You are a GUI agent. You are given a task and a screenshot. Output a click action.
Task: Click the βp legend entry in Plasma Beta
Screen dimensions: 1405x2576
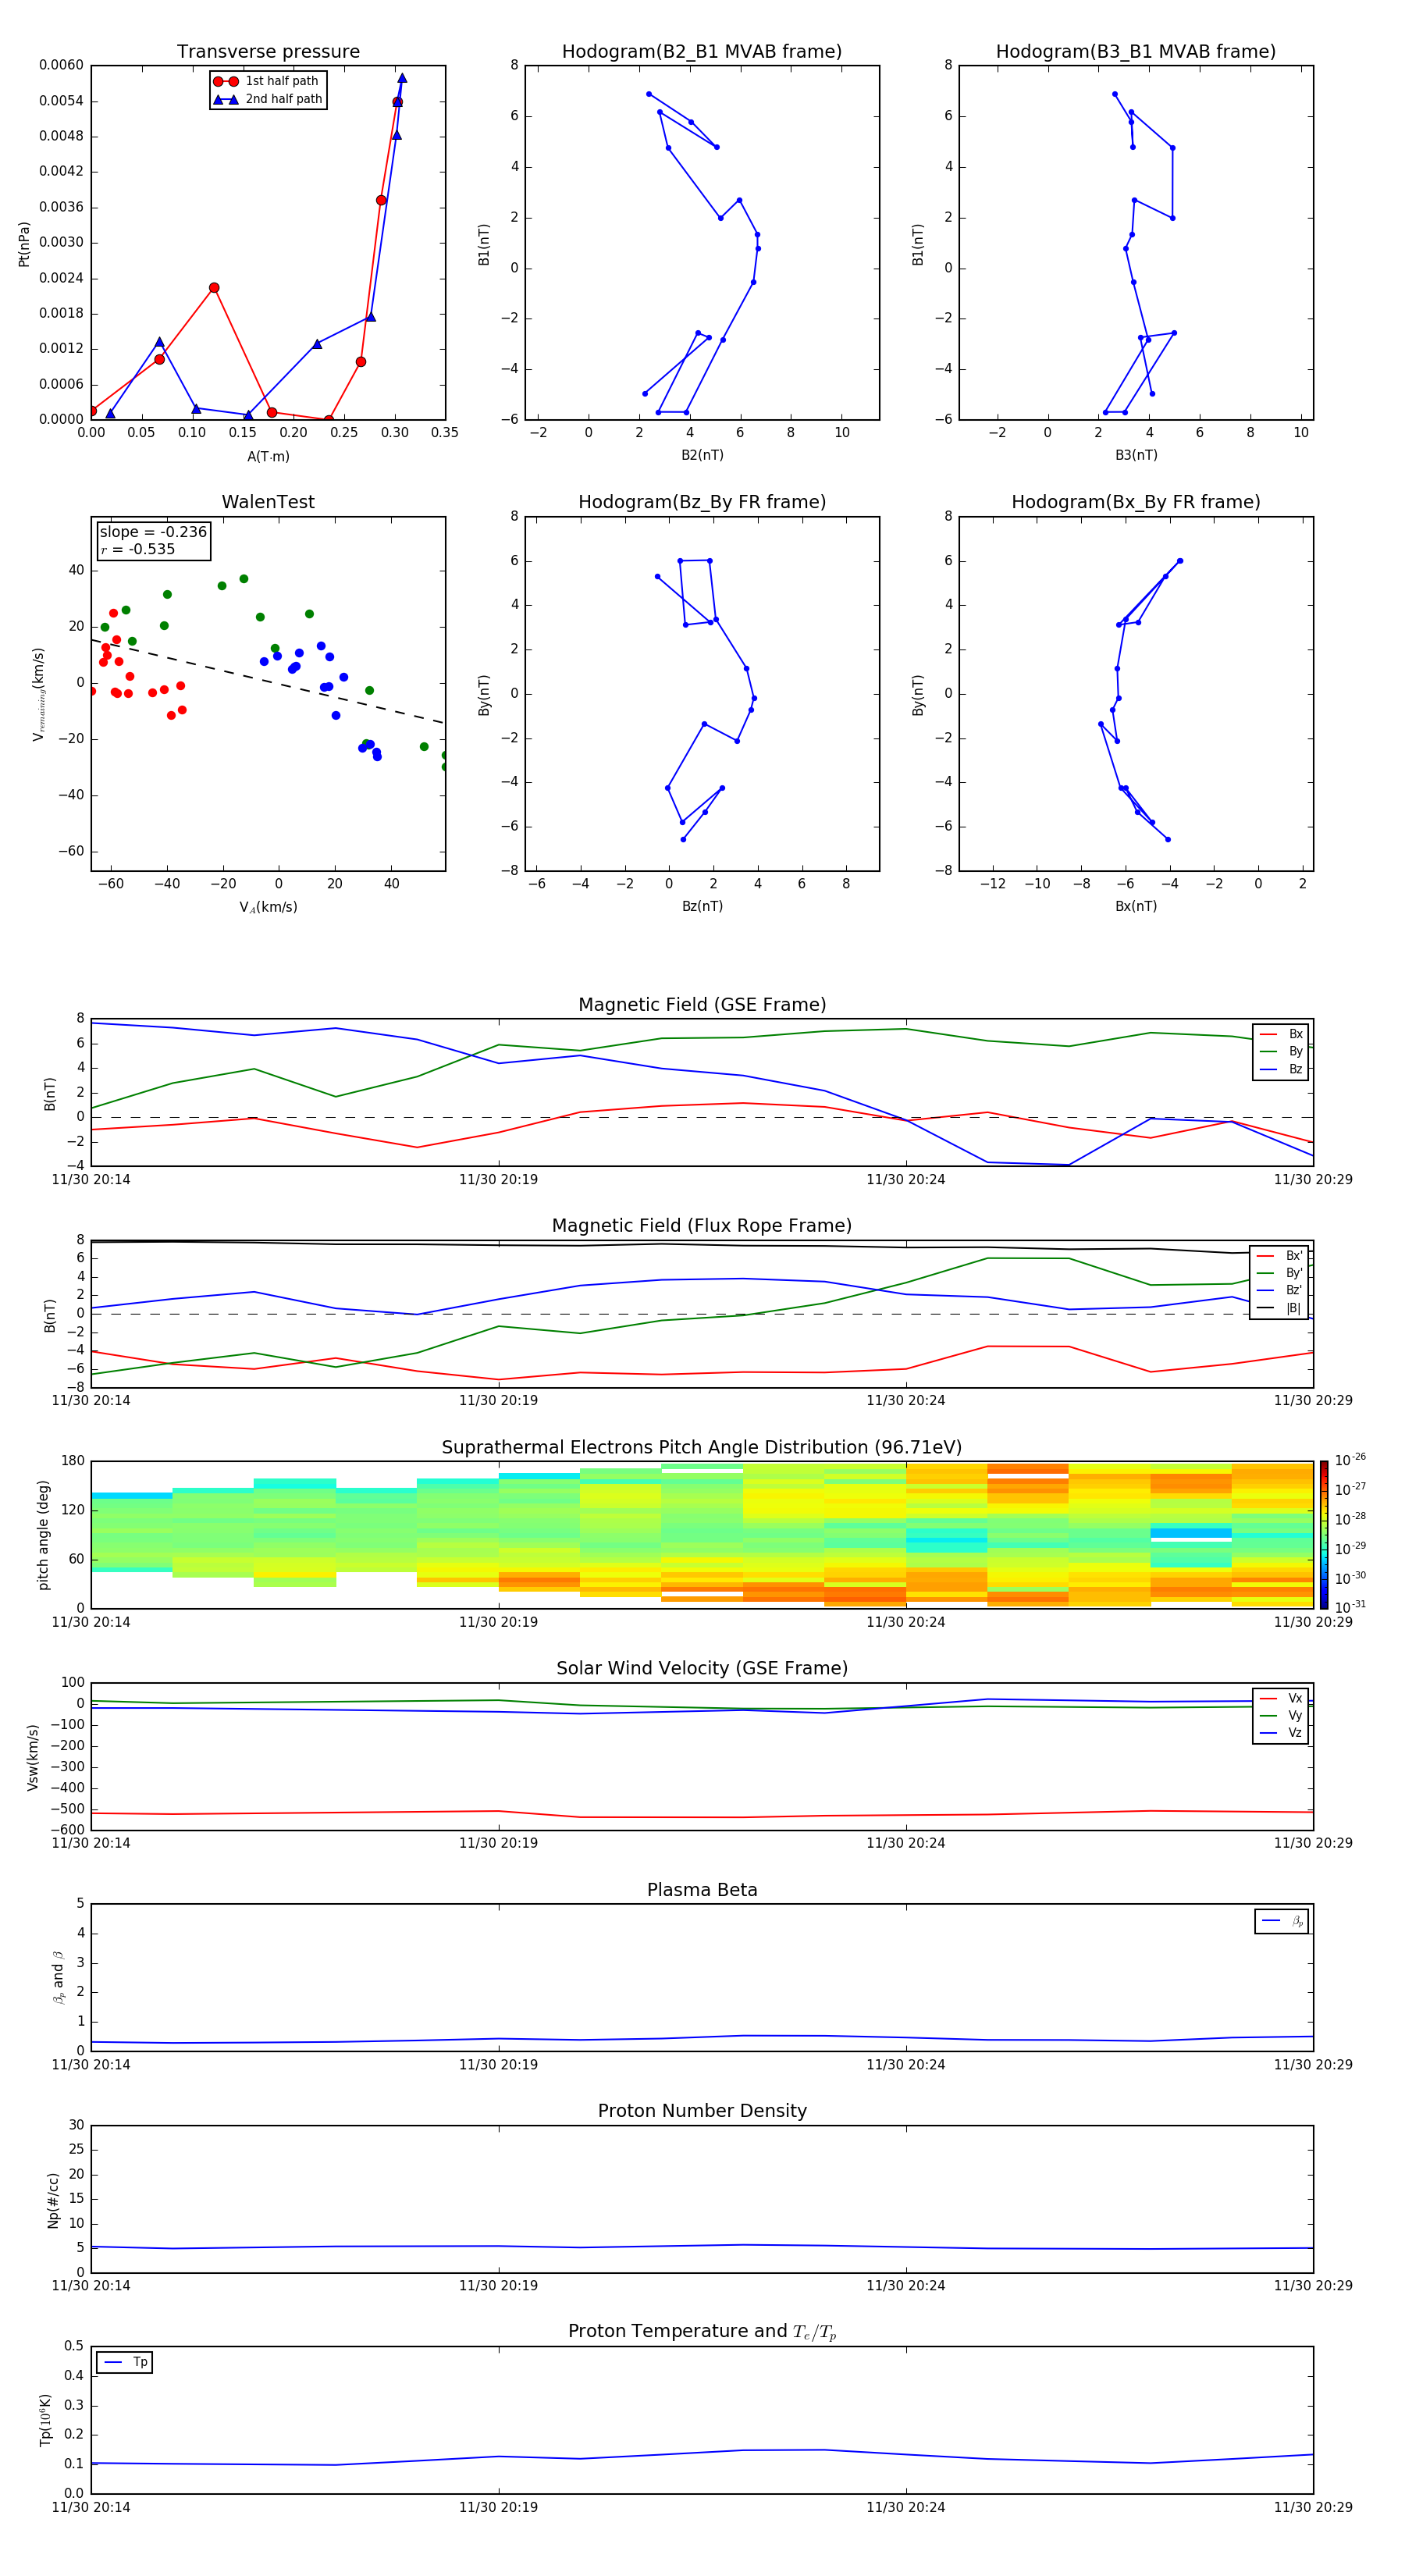[x=1282, y=1921]
